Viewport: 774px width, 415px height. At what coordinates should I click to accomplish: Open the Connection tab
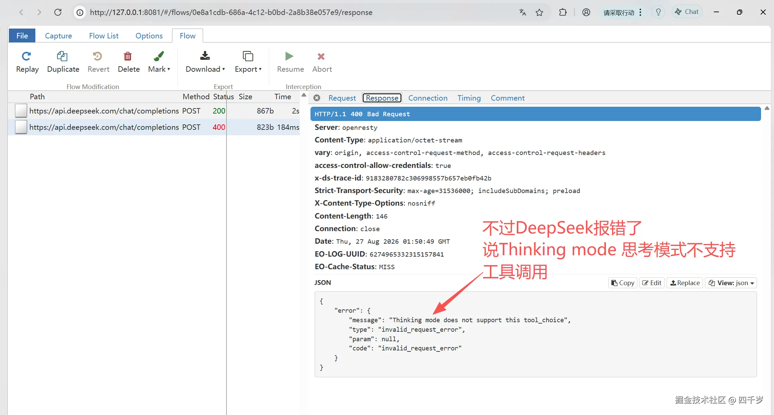428,98
